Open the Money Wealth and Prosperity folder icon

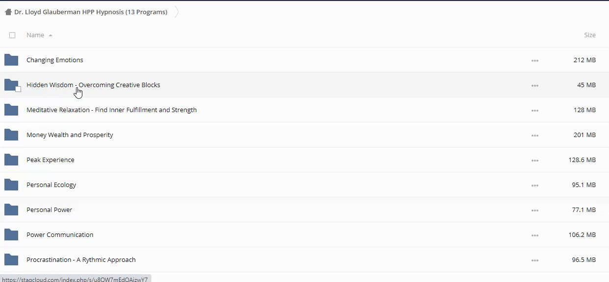11,135
